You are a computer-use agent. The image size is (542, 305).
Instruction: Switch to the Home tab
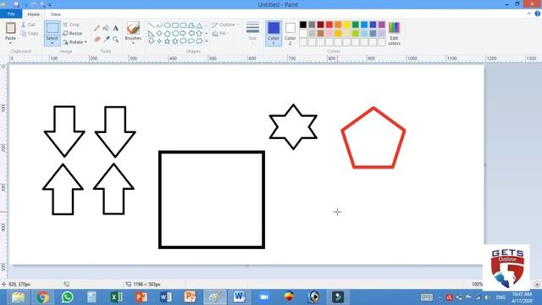[34, 14]
